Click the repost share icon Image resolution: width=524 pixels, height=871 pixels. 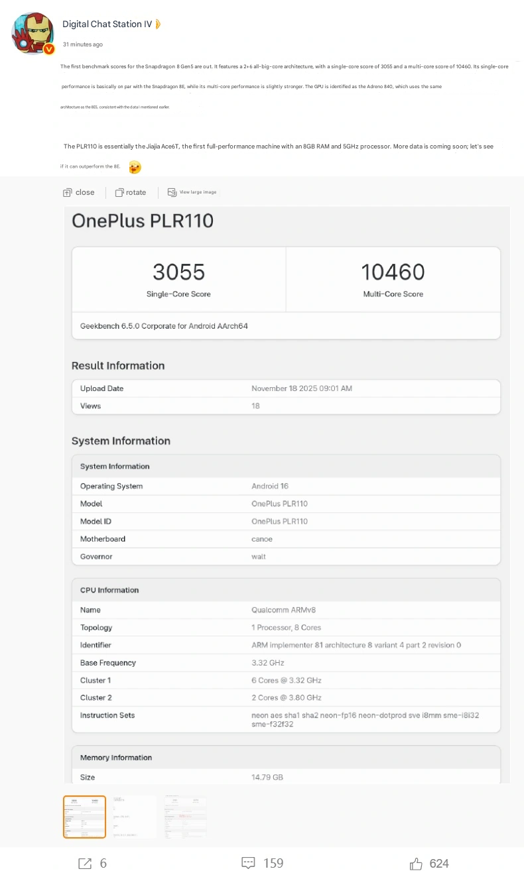coord(85,863)
